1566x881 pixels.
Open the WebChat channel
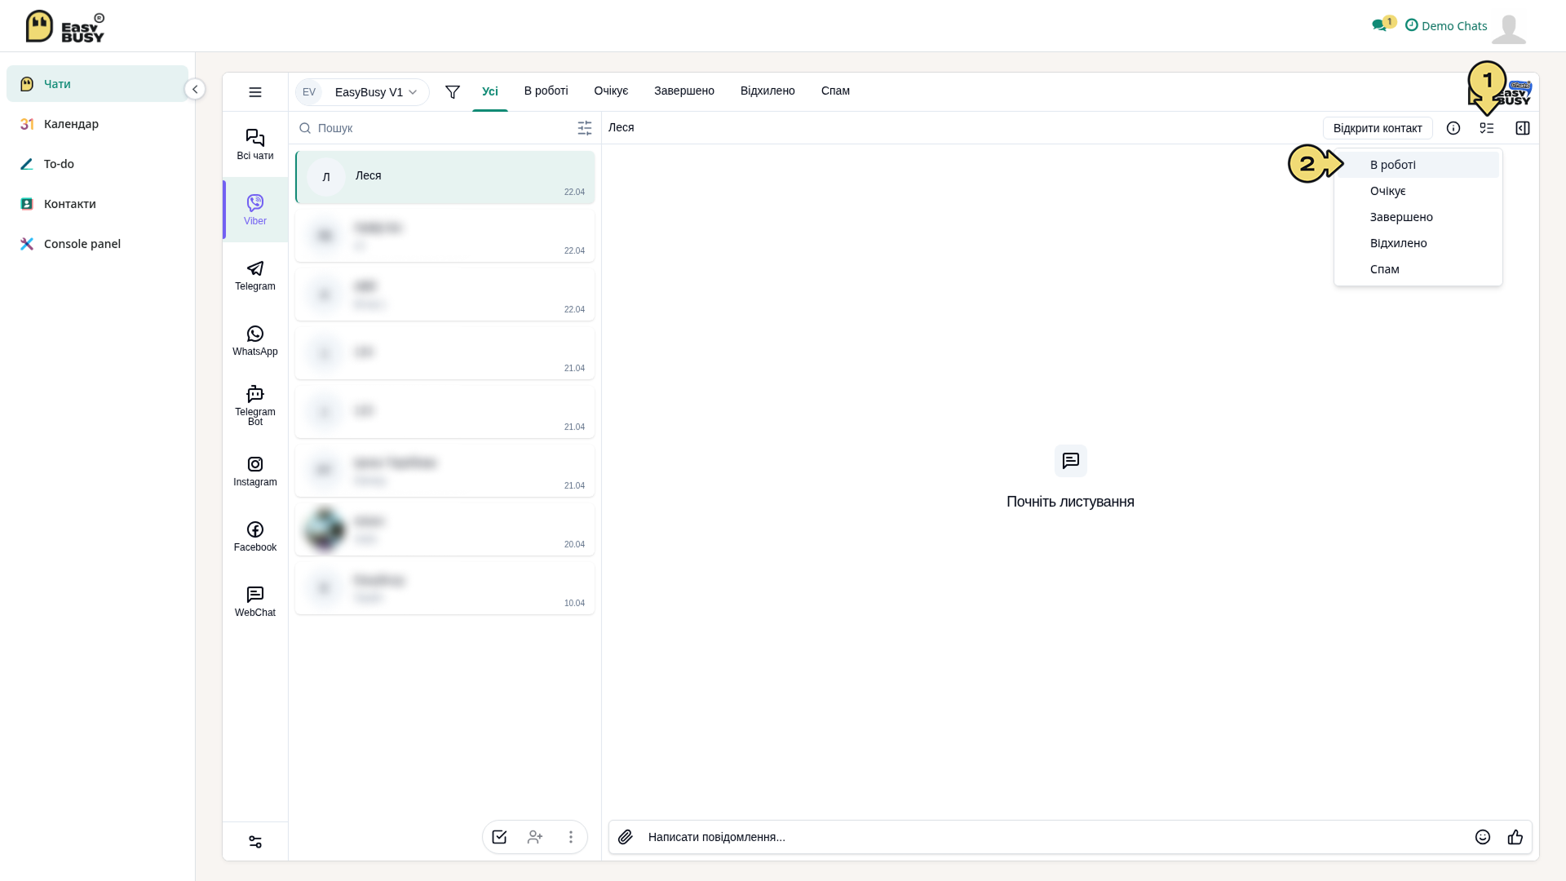pyautogui.click(x=255, y=601)
